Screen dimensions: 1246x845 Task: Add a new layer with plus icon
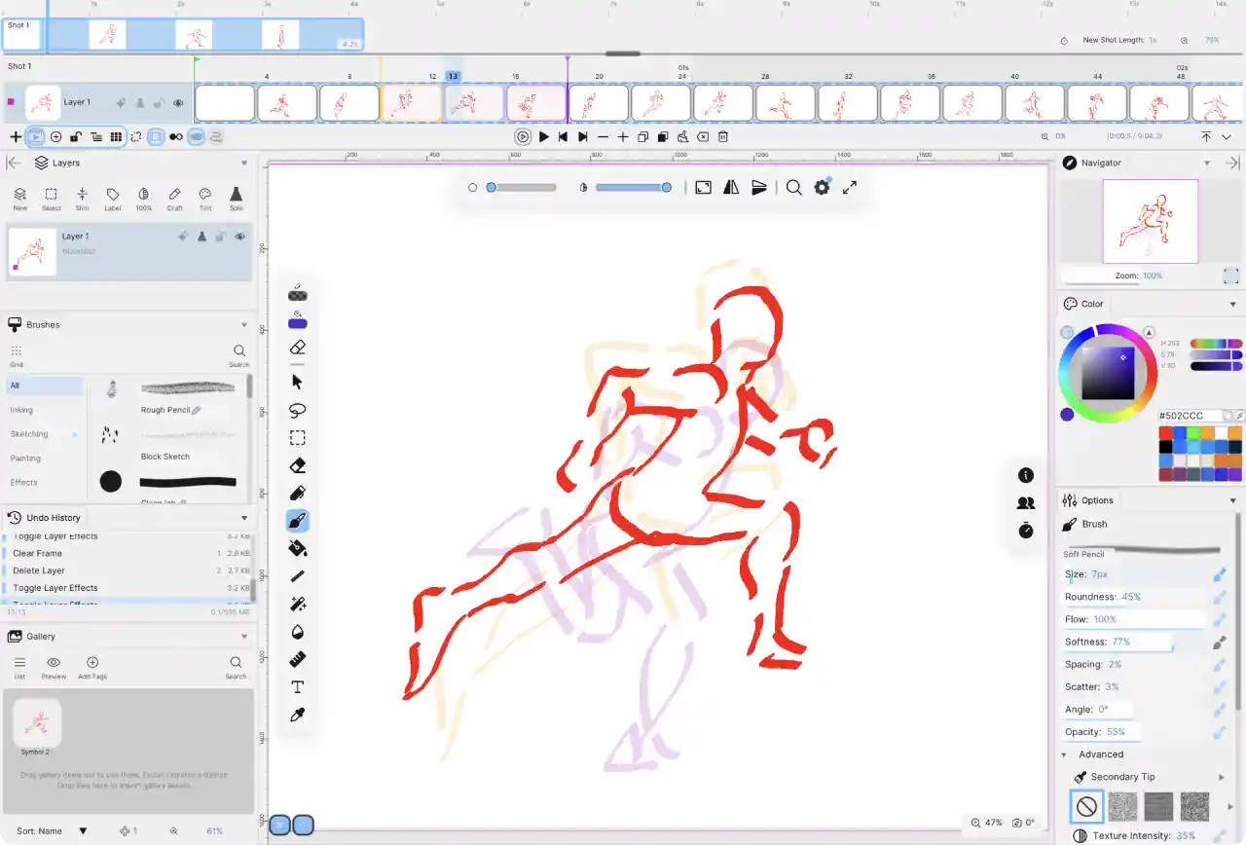[x=16, y=137]
